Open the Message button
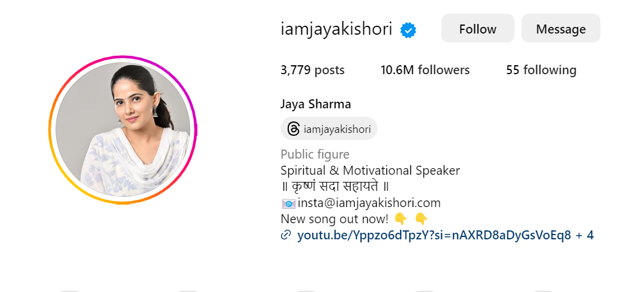This screenshot has width=628, height=292. [x=561, y=29]
